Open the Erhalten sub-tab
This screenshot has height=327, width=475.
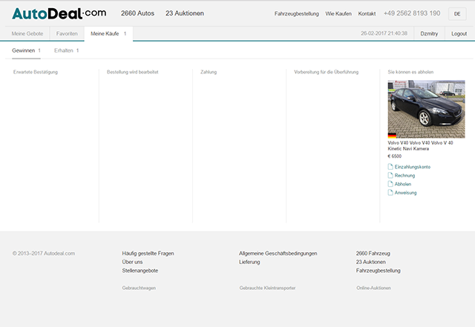[x=66, y=50]
